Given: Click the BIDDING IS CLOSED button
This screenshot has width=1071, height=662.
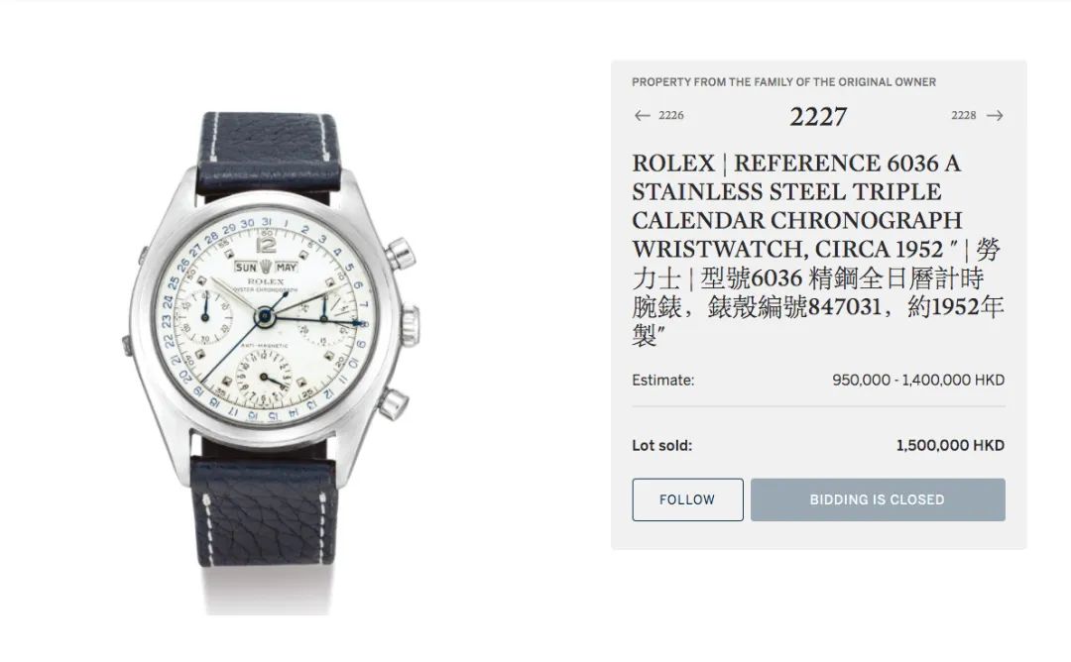Looking at the screenshot, I should tap(878, 499).
